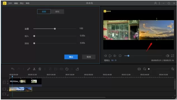This screenshot has height=100, width=177.
Task: Open the user account icon menu
Action: [156, 3]
